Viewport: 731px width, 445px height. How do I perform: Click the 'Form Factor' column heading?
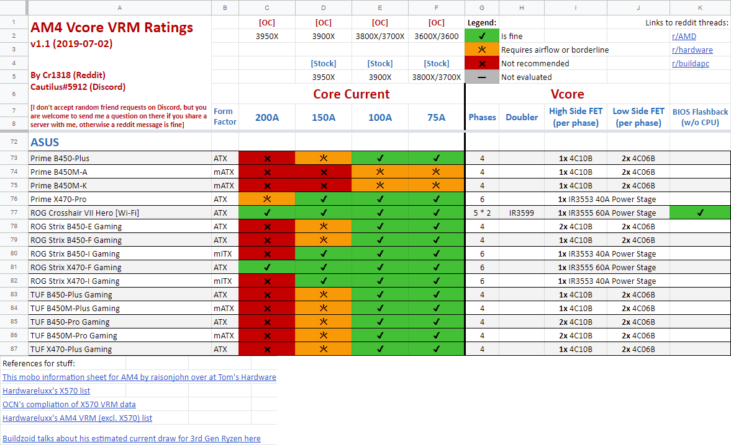[225, 117]
